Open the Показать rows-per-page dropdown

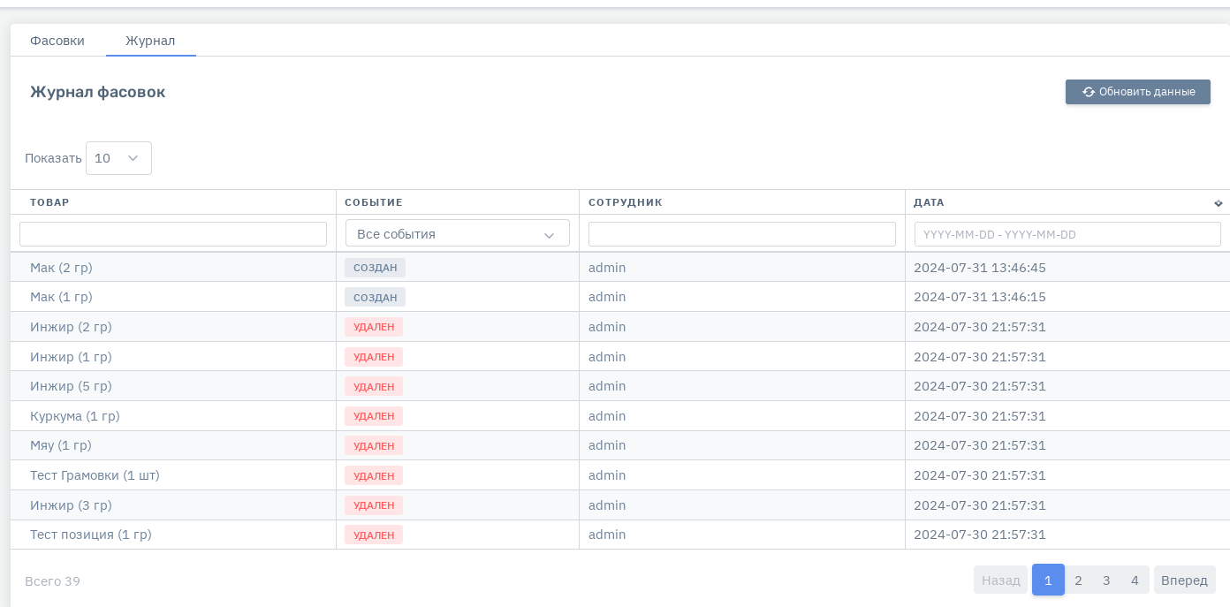pos(118,158)
